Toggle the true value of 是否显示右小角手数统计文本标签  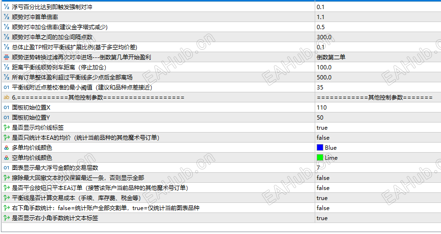point(322,218)
